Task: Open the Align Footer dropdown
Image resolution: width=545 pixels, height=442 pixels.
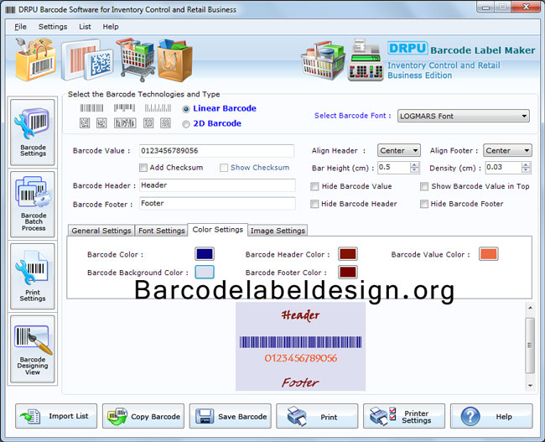Action: click(x=507, y=151)
